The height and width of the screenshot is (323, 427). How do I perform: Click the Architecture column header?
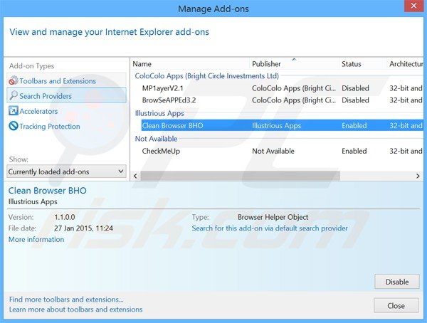(x=406, y=64)
